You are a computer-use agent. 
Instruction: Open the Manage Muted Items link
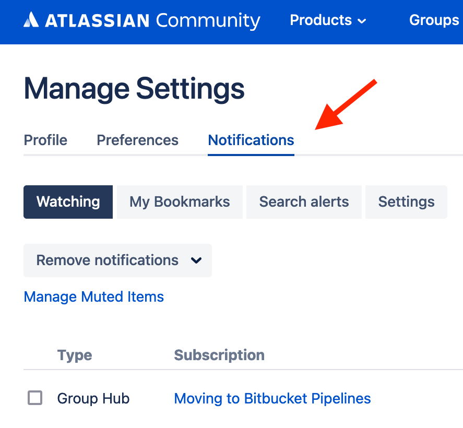pos(93,296)
